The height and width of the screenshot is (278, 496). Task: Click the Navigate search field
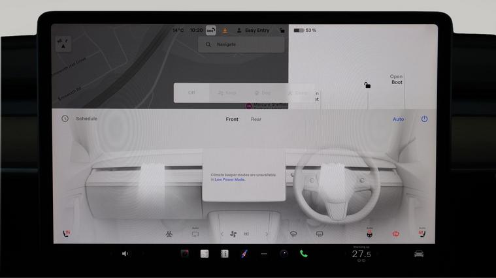241,44
